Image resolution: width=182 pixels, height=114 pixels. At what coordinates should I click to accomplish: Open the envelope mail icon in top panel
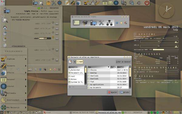pos(110,3)
